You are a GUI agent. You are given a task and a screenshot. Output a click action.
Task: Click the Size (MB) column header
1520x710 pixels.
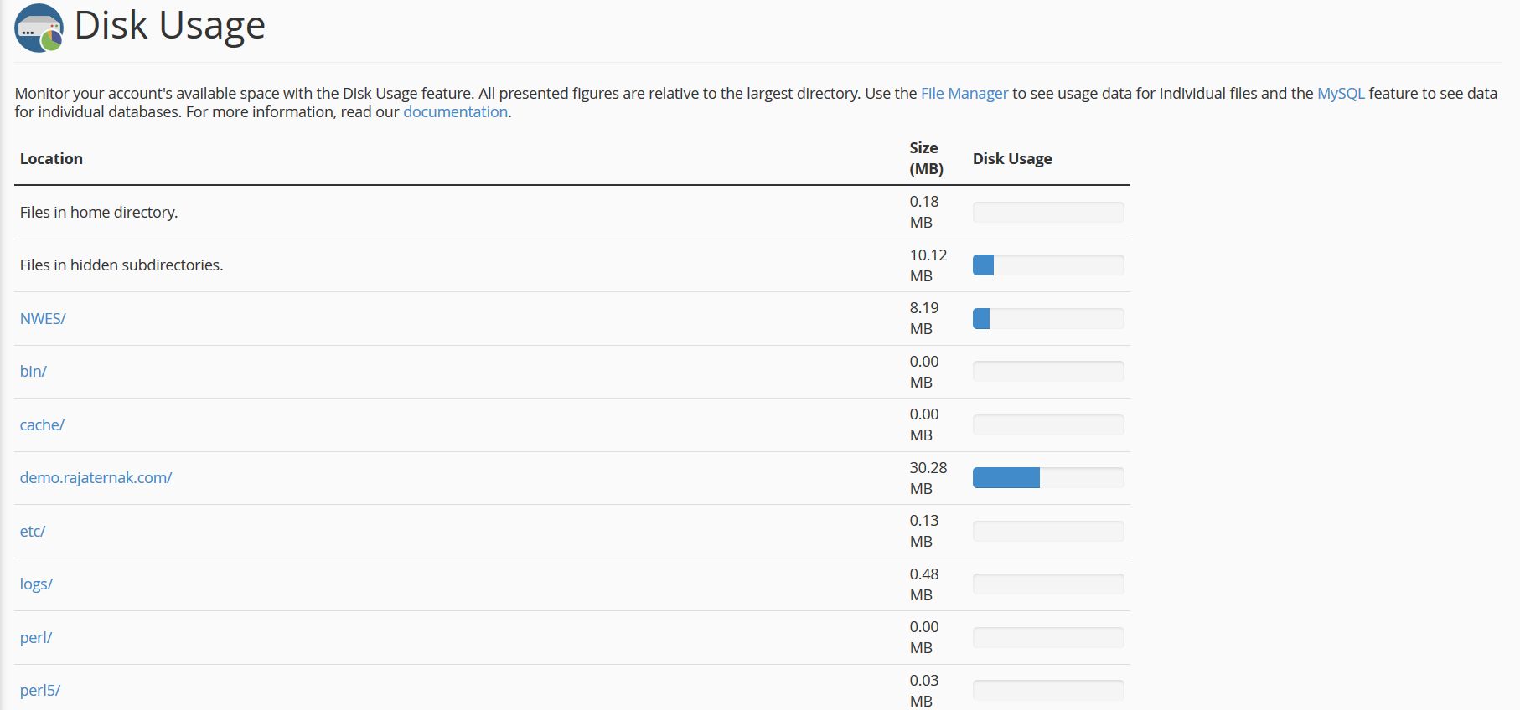(x=926, y=158)
